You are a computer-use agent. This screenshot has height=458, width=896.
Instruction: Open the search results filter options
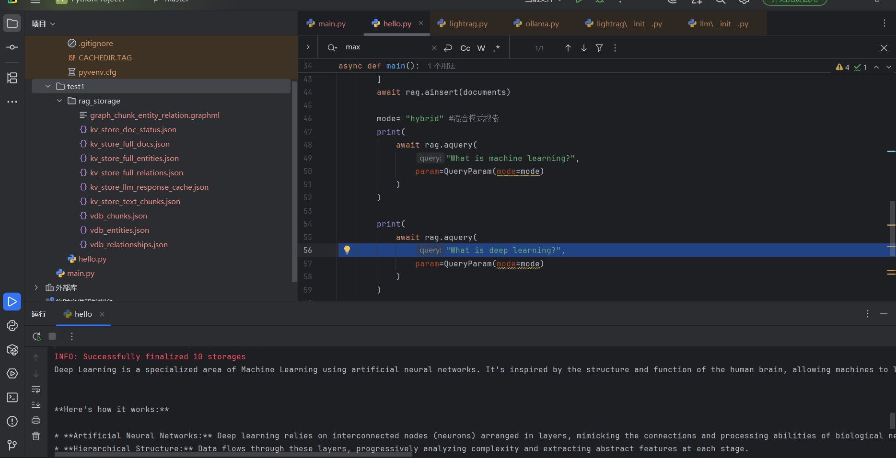[599, 48]
